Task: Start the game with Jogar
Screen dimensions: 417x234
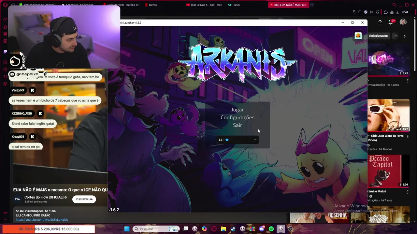Action: coord(237,110)
